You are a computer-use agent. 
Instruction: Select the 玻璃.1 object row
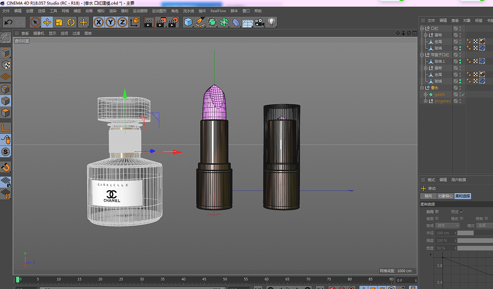(439, 61)
